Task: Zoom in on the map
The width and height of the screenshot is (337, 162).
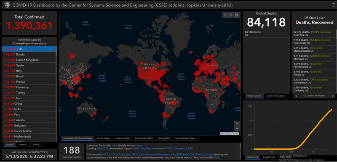Action: [x=237, y=124]
